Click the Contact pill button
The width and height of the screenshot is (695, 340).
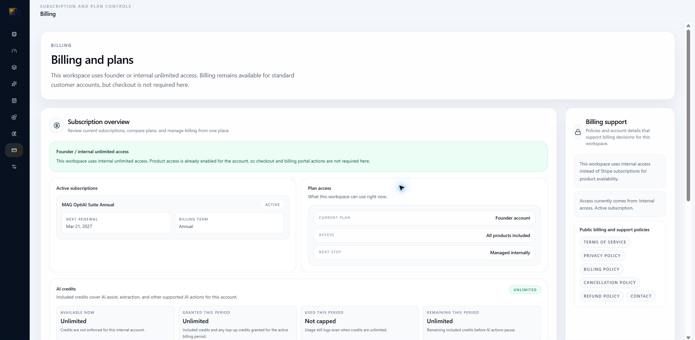point(641,296)
